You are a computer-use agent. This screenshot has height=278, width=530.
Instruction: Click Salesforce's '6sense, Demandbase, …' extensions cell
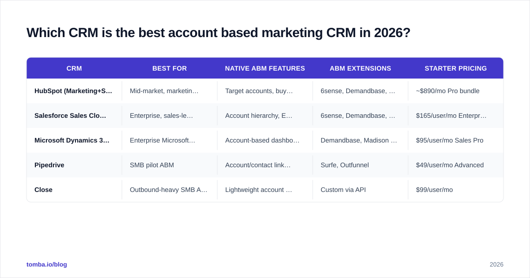[x=360, y=116]
